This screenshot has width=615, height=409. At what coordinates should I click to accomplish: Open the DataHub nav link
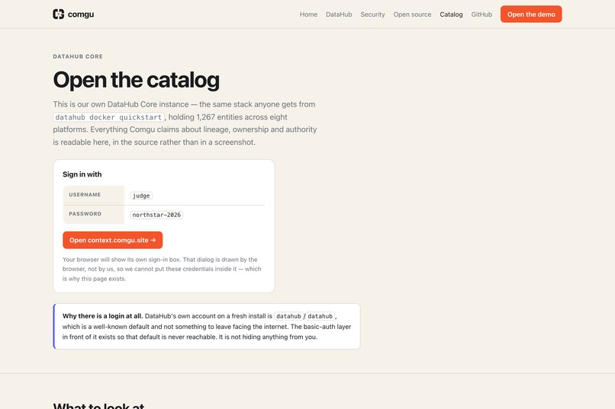(339, 14)
